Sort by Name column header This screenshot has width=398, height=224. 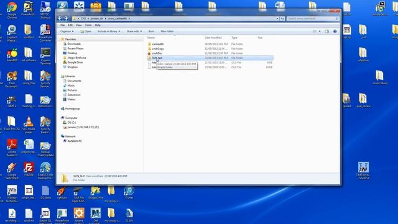coord(150,37)
